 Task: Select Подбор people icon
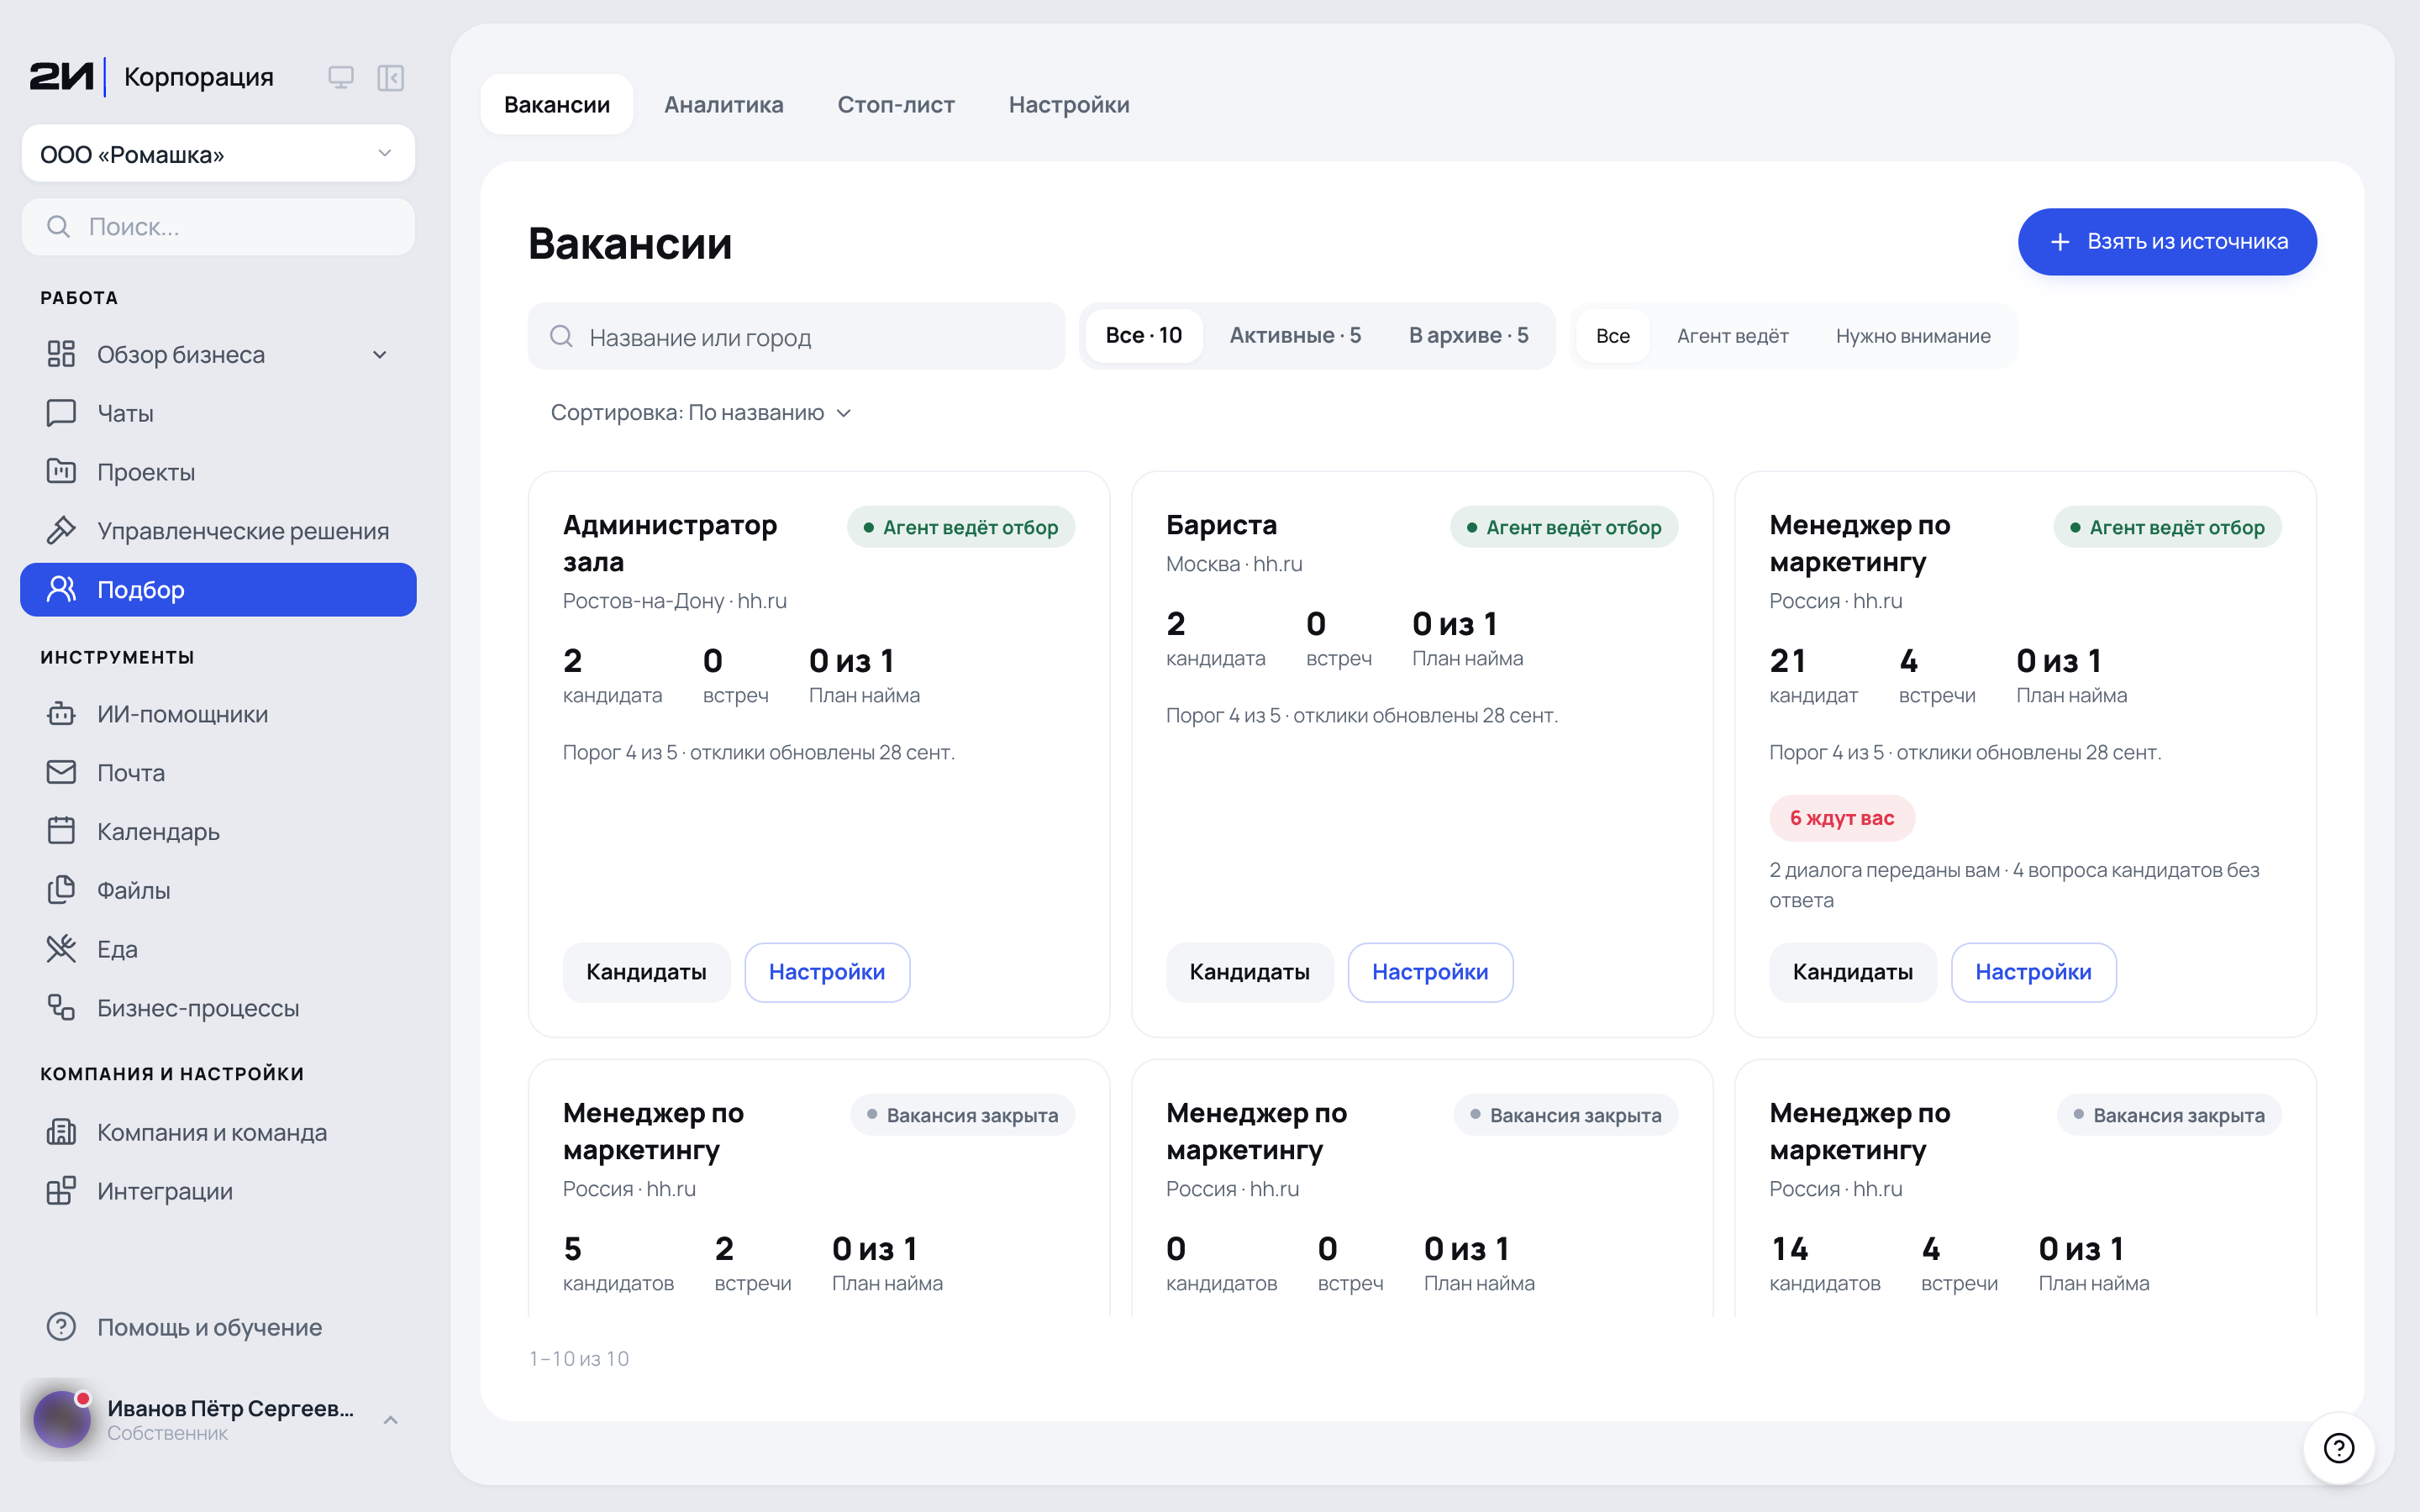pos(61,589)
